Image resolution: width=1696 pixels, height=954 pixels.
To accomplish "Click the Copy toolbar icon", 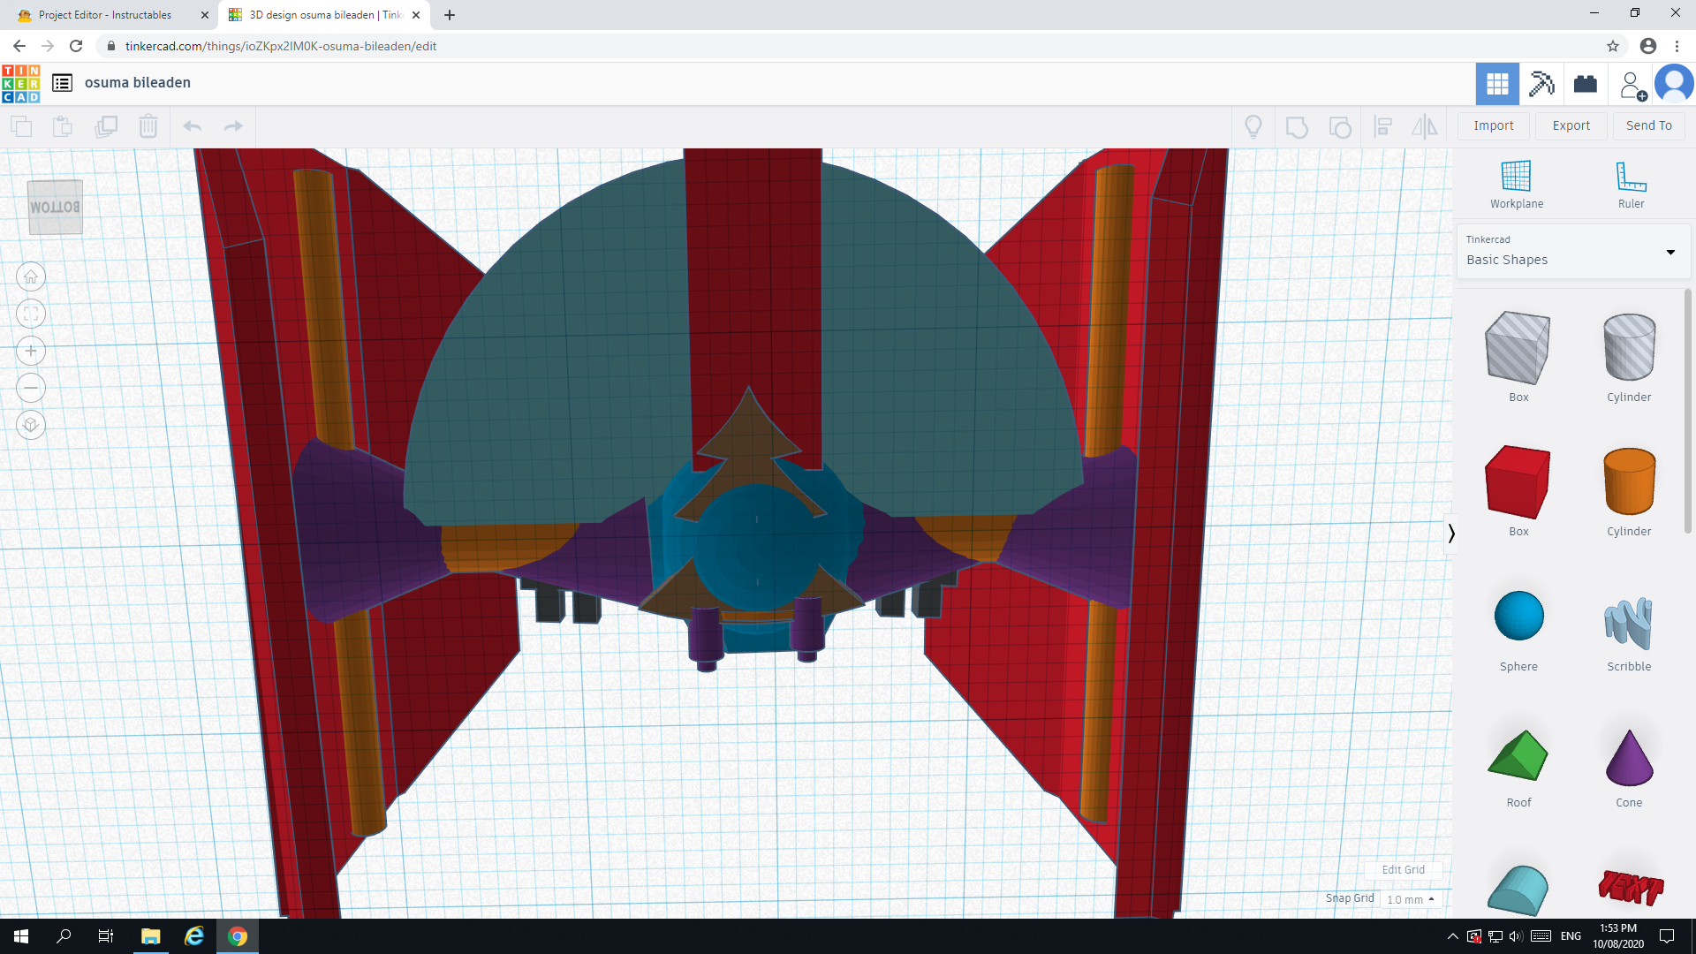I will click(x=21, y=126).
